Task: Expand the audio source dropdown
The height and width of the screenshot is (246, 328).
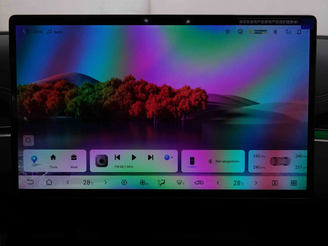Action: [x=168, y=157]
